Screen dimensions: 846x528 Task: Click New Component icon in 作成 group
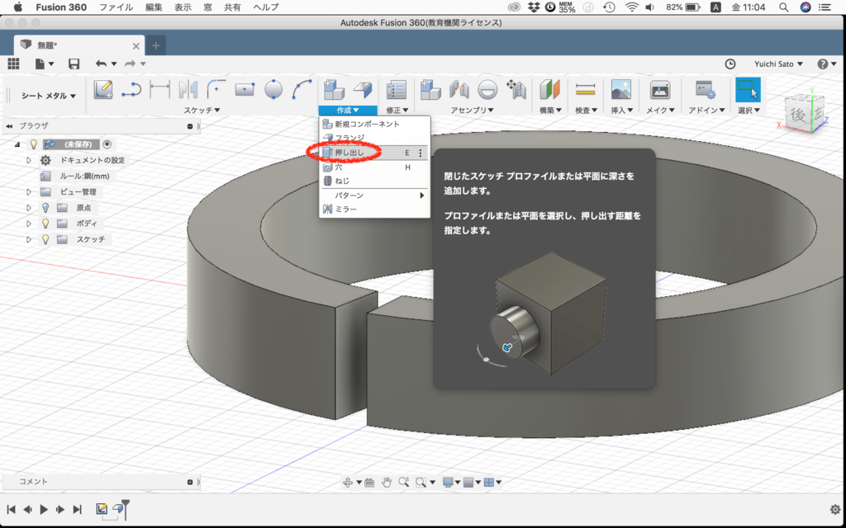334,89
